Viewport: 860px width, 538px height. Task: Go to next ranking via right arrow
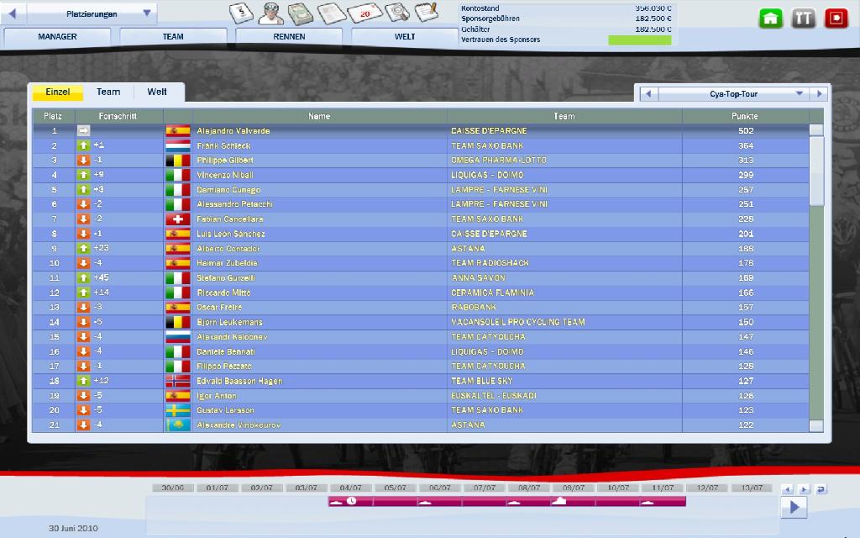click(819, 94)
